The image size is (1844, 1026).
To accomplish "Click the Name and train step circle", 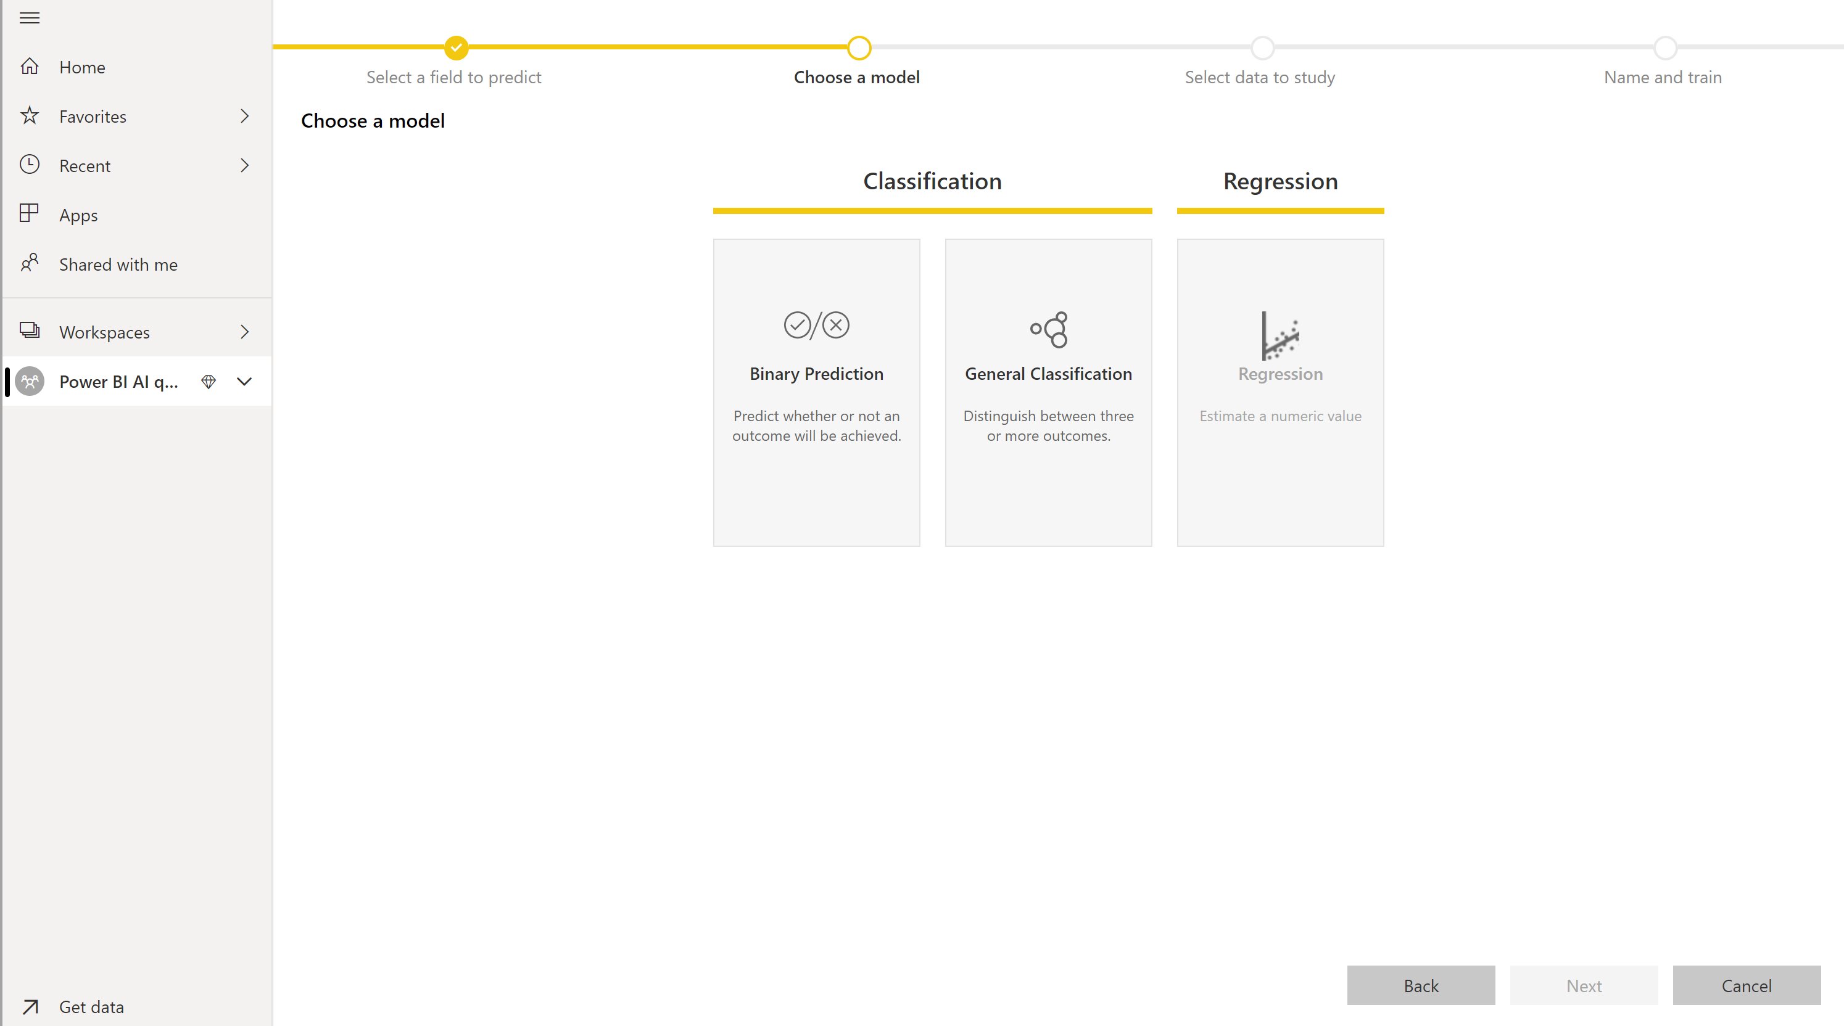I will click(x=1665, y=48).
